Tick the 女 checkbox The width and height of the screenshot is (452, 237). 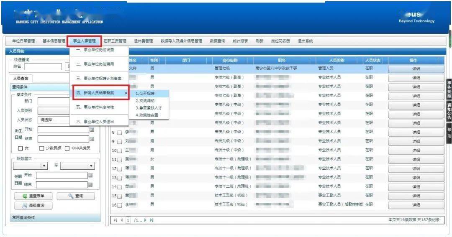pyautogui.click(x=20, y=148)
